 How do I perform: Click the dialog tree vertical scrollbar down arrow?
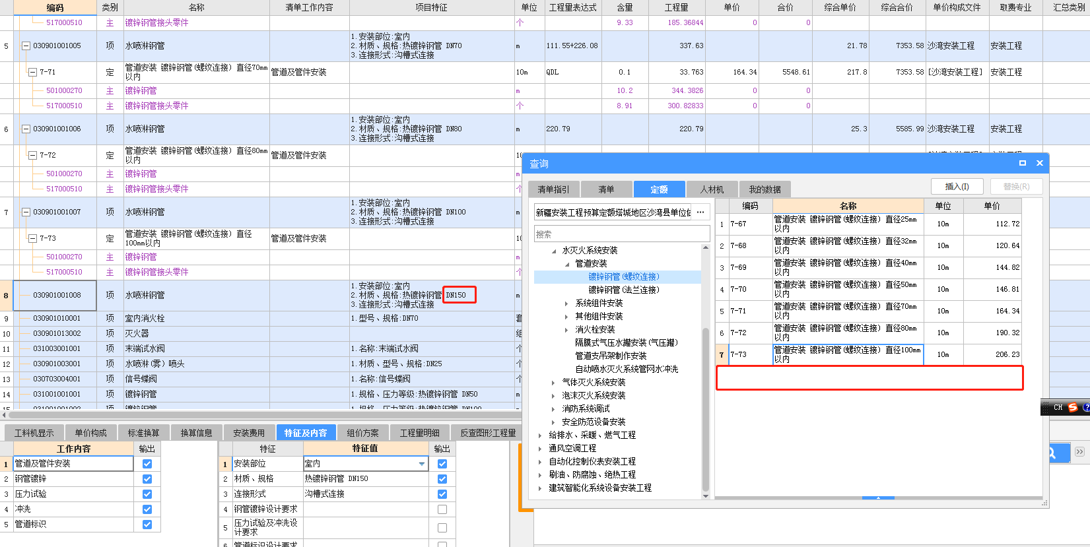(706, 496)
